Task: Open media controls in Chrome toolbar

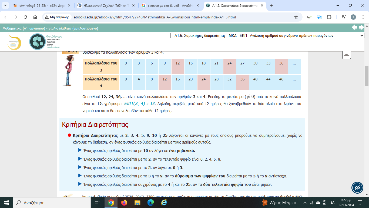Action: click(344, 17)
